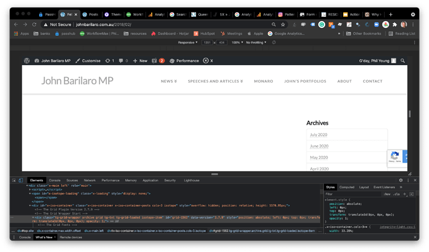The image size is (429, 252).
Task: Go to the CONTACT page
Action: [372, 81]
